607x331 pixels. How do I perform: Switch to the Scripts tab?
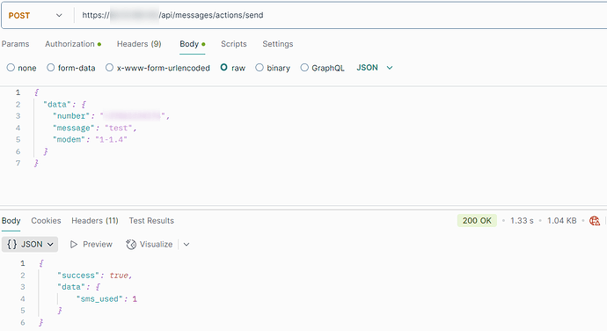[x=233, y=44]
